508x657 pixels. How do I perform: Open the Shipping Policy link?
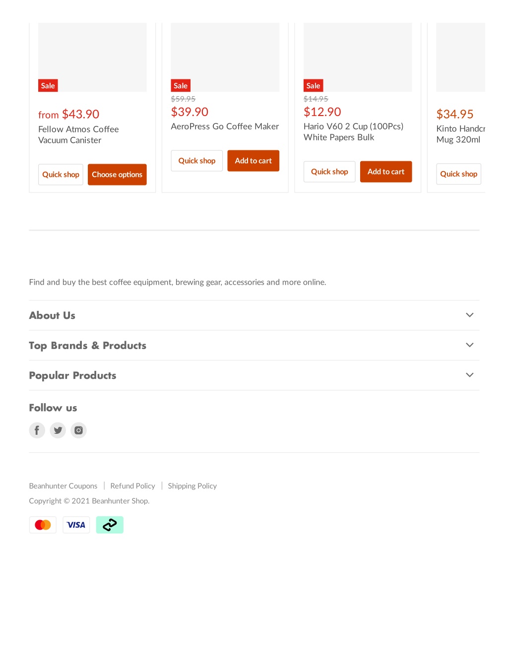point(192,486)
